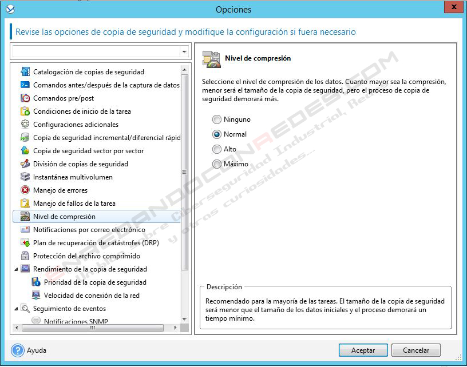The height and width of the screenshot is (367, 467).
Task: Click the Catalogación de copias de seguridad icon
Action: [x=25, y=72]
